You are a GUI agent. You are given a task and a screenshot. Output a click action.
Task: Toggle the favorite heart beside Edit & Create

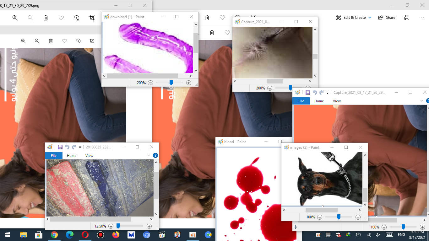point(222,18)
